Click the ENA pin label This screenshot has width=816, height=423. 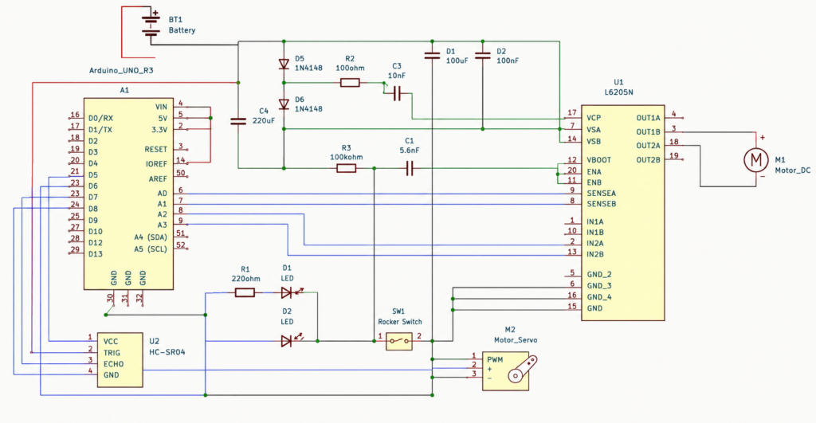(594, 171)
